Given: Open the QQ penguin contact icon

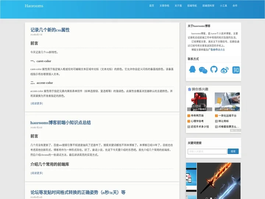Looking at the screenshot, I should [x=192, y=69].
